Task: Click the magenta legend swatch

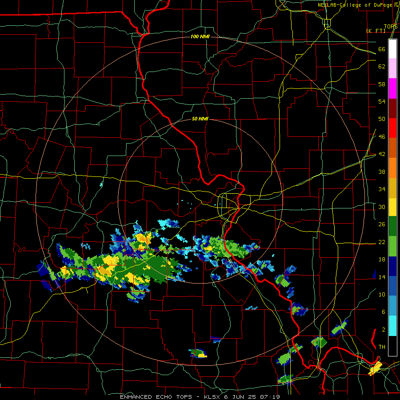Action: tap(392, 88)
